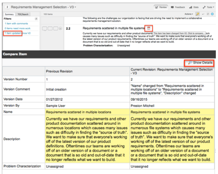
Task: Click the current revision version comment cell
Action: pyautogui.click(x=172, y=89)
